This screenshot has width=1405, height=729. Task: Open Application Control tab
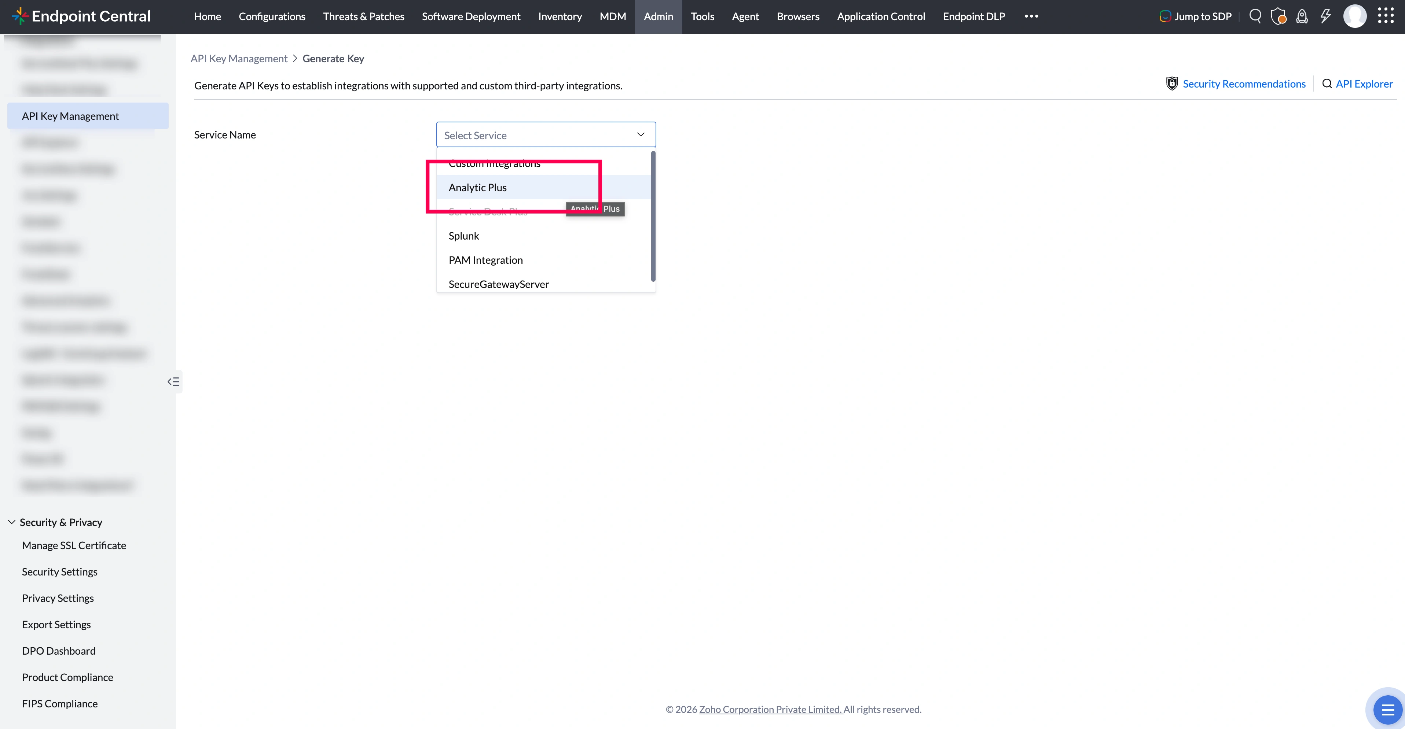(x=881, y=16)
